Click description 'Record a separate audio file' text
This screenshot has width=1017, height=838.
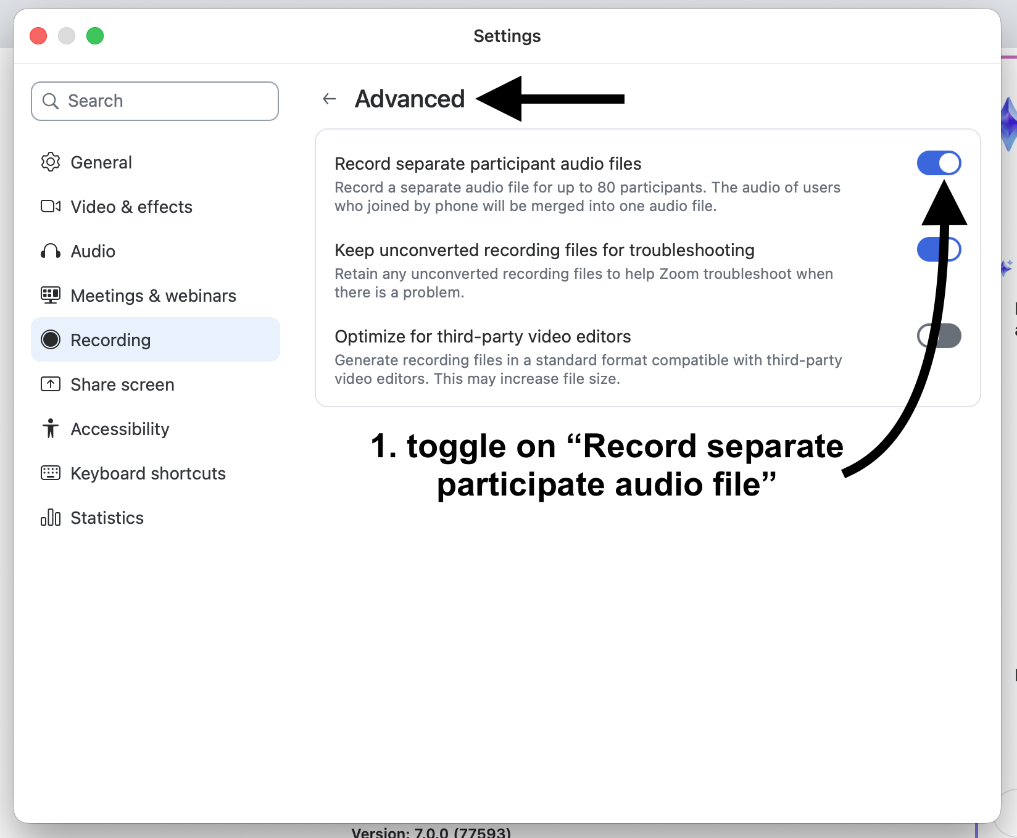click(x=587, y=197)
